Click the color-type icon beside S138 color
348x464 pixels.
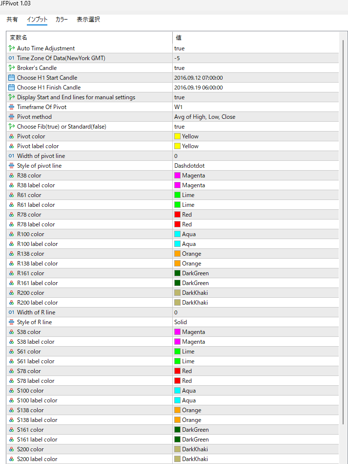click(12, 410)
